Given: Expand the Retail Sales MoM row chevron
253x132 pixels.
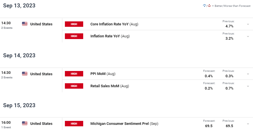Looking at the screenshot, I should click(248, 86).
